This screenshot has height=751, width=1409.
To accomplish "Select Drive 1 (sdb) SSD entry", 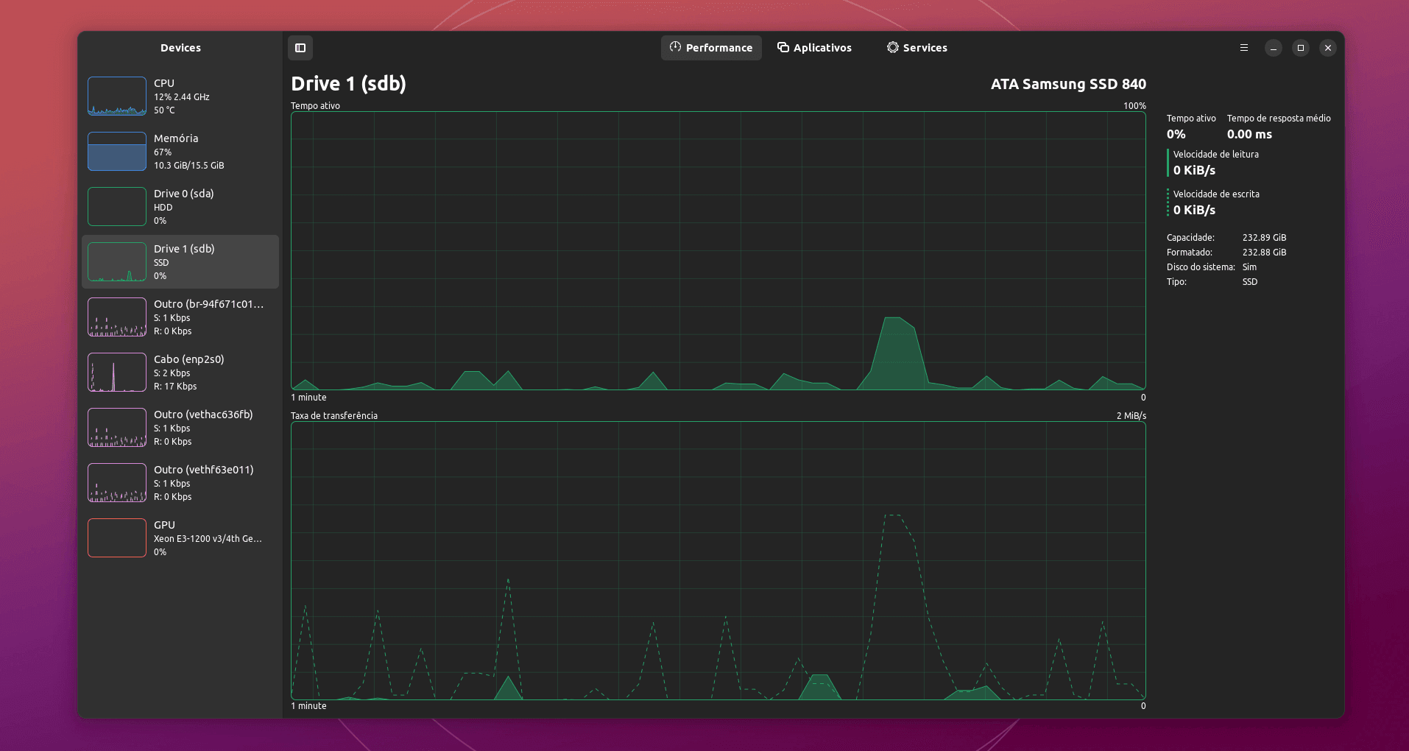I will click(x=180, y=262).
